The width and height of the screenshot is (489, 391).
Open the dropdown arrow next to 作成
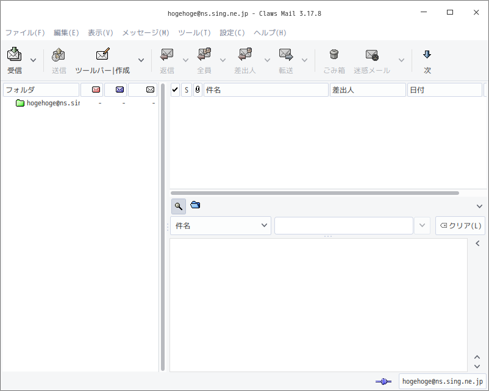[x=141, y=60]
